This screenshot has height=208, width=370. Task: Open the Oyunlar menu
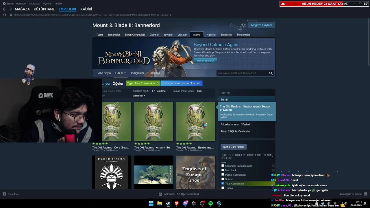click(x=47, y=3)
